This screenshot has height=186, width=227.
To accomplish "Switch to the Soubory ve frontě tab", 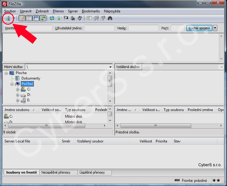I will click(x=21, y=172).
